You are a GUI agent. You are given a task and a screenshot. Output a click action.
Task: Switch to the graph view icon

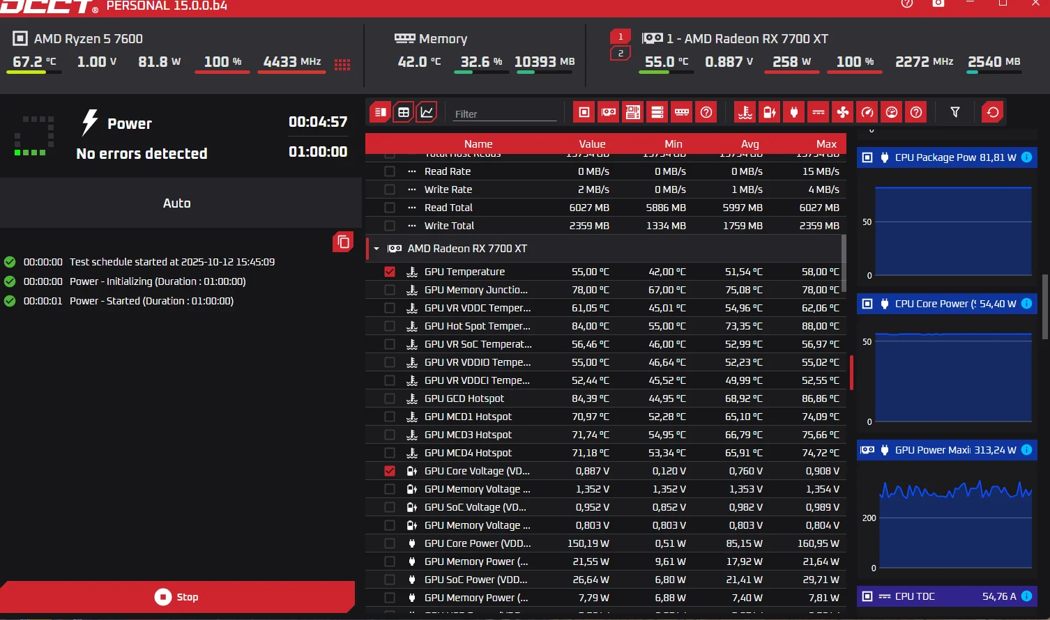(426, 112)
